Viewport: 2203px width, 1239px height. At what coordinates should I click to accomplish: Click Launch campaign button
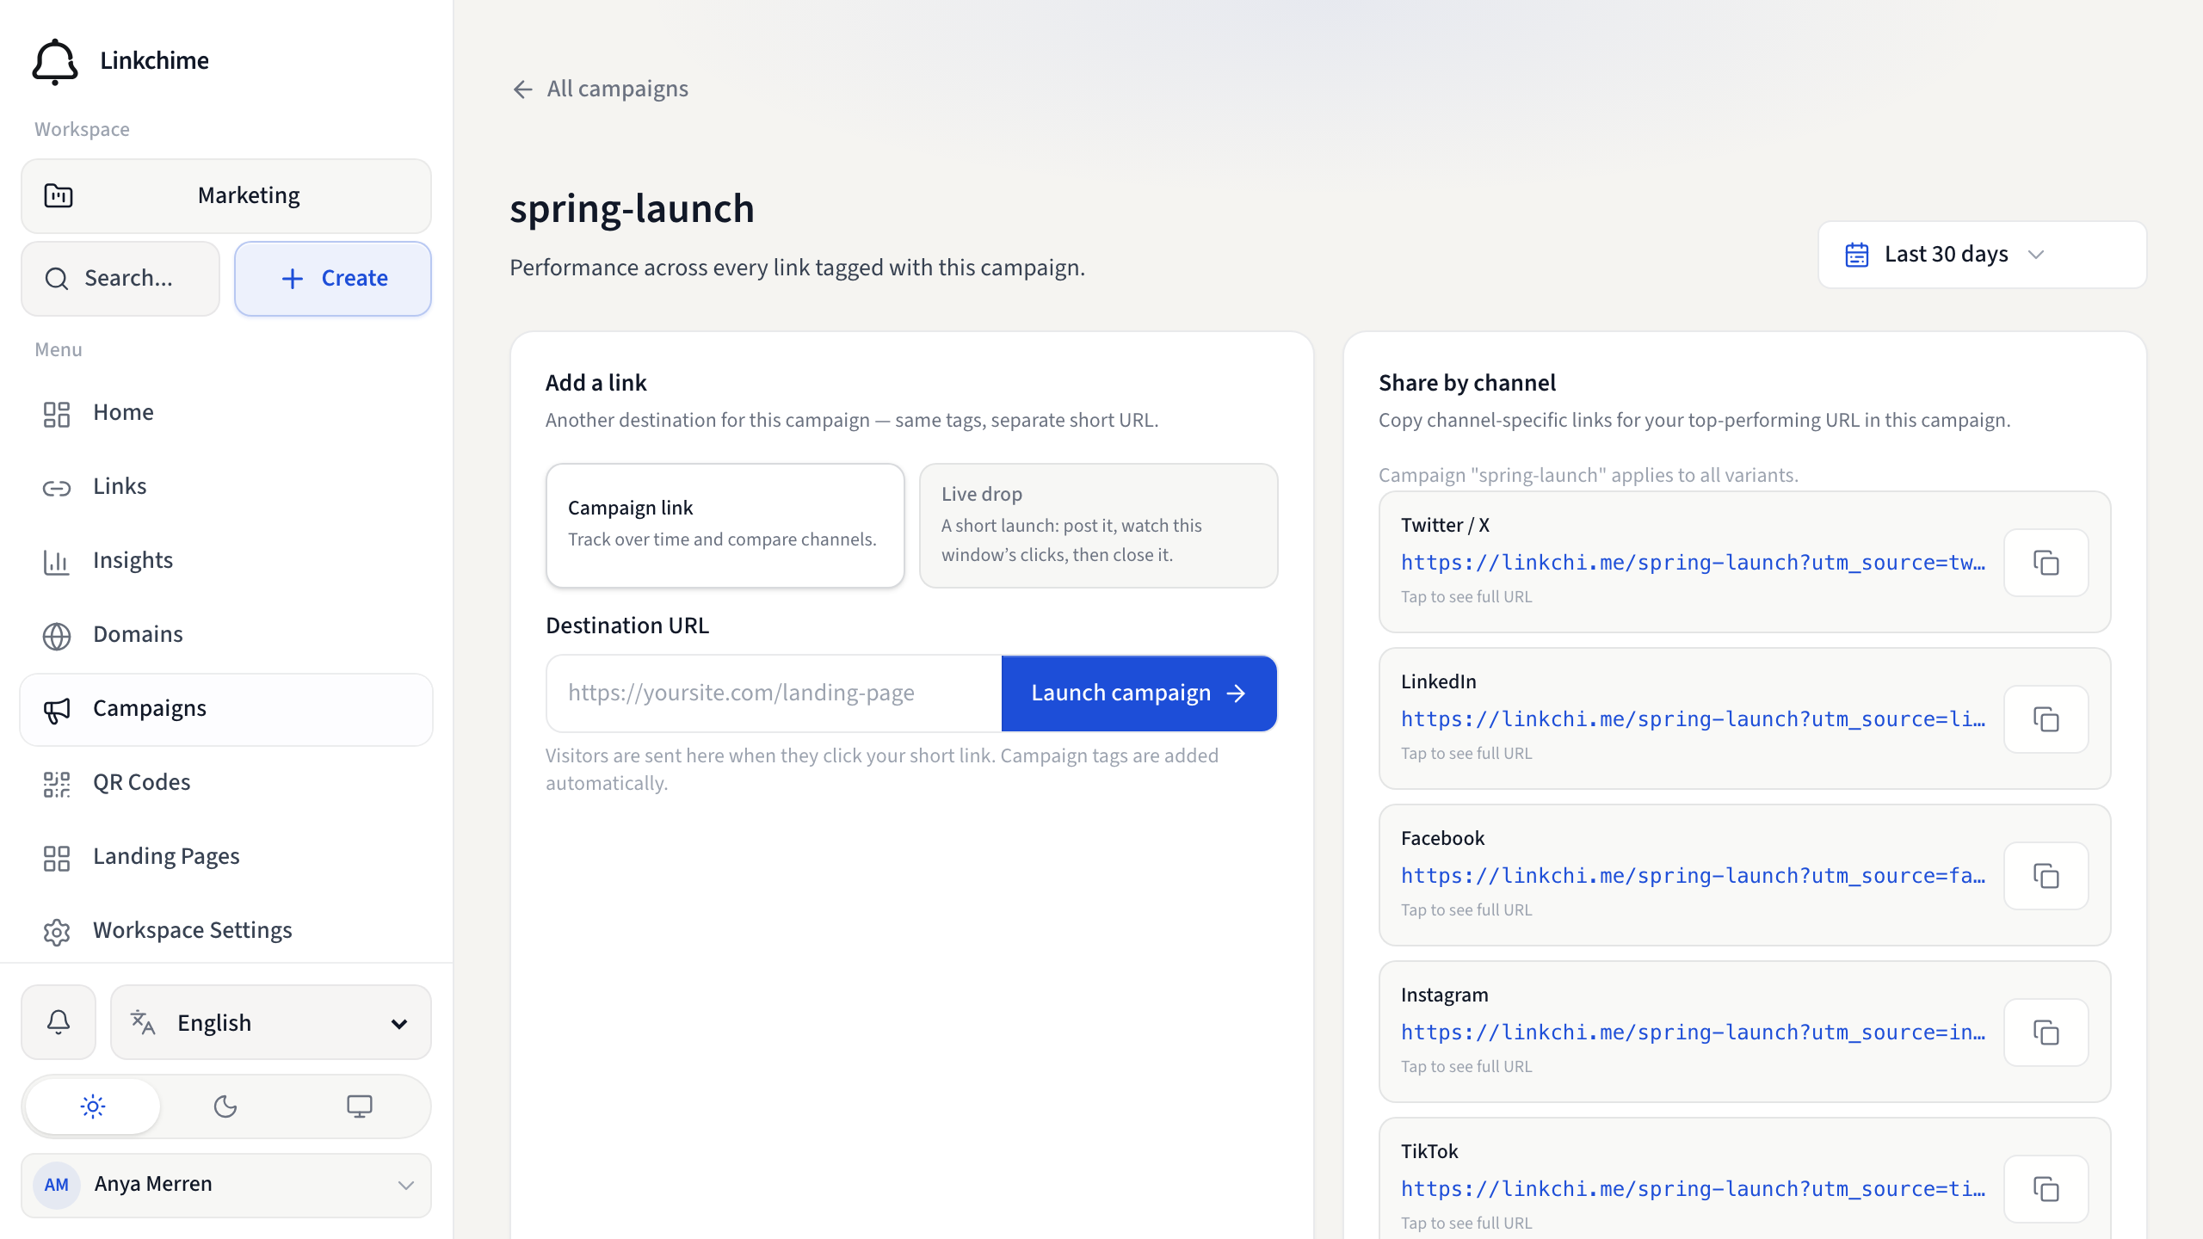point(1139,693)
